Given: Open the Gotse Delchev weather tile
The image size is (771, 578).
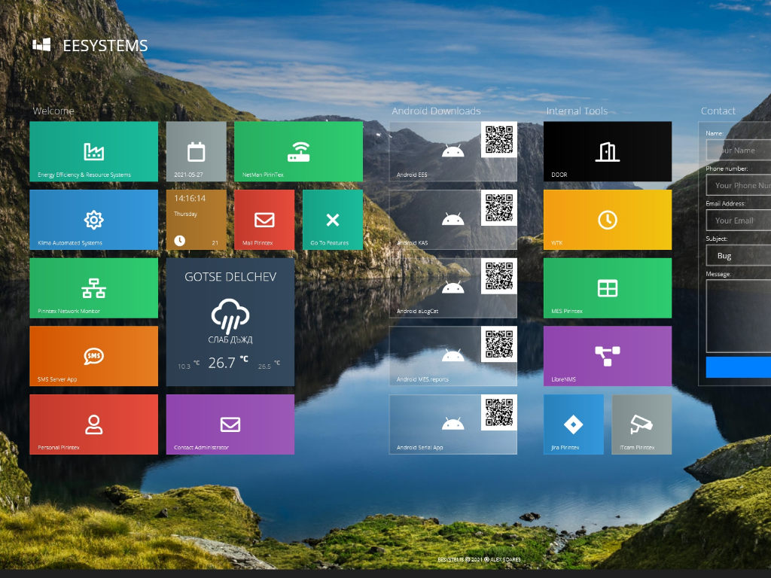Looking at the screenshot, I should 230,322.
